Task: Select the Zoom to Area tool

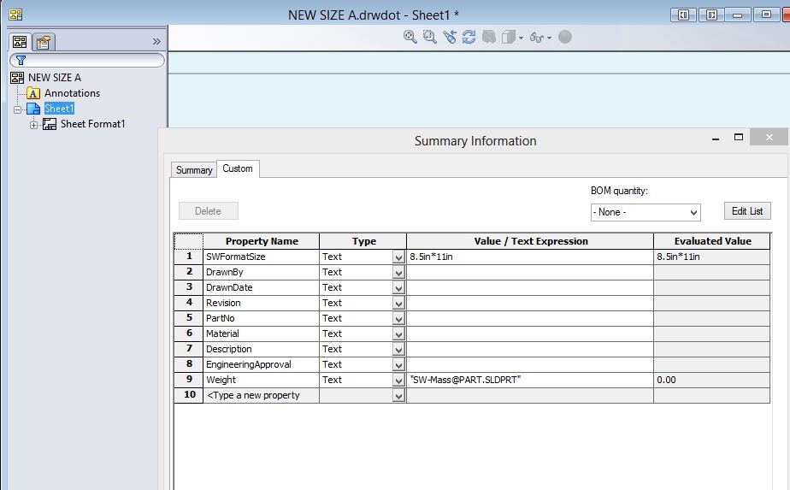Action: pyautogui.click(x=429, y=37)
